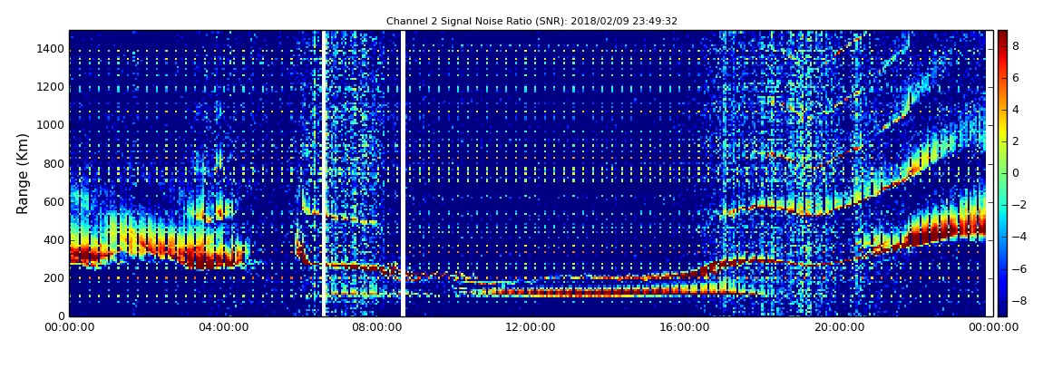Click the colorbar value 2 label
The height and width of the screenshot is (369, 1043).
point(1016,141)
